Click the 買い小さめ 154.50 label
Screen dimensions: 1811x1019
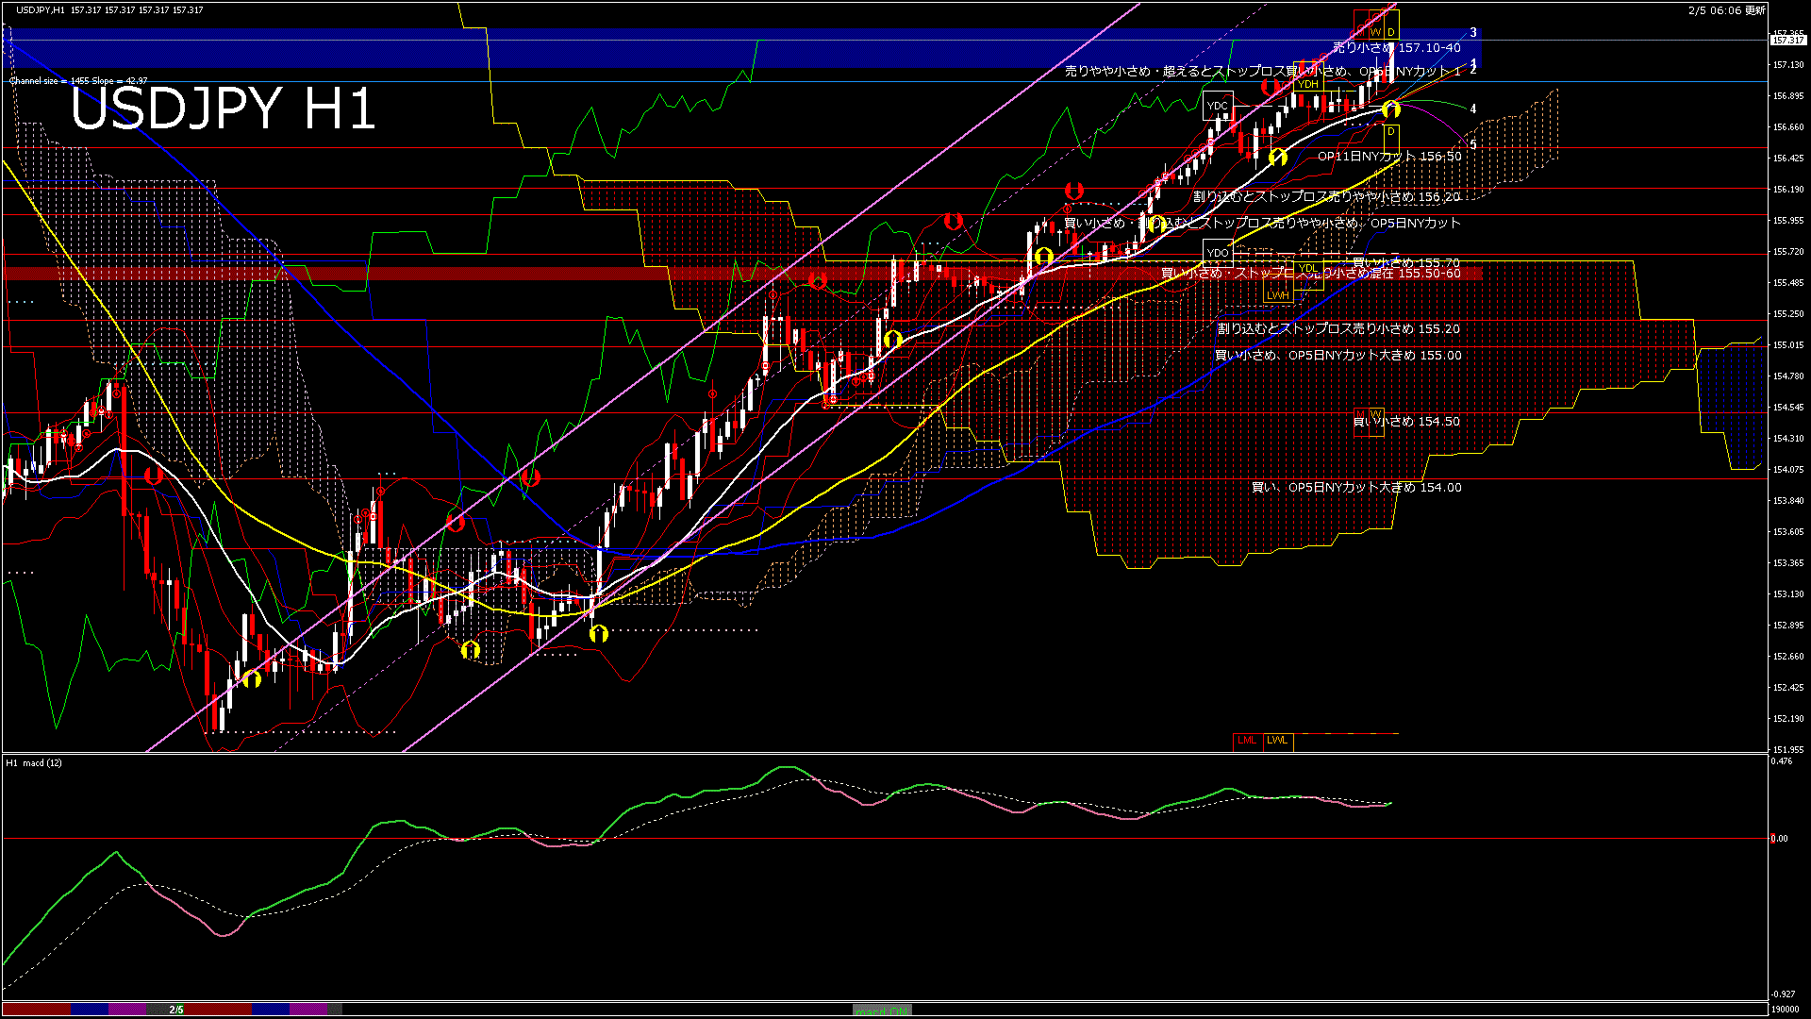(1405, 422)
